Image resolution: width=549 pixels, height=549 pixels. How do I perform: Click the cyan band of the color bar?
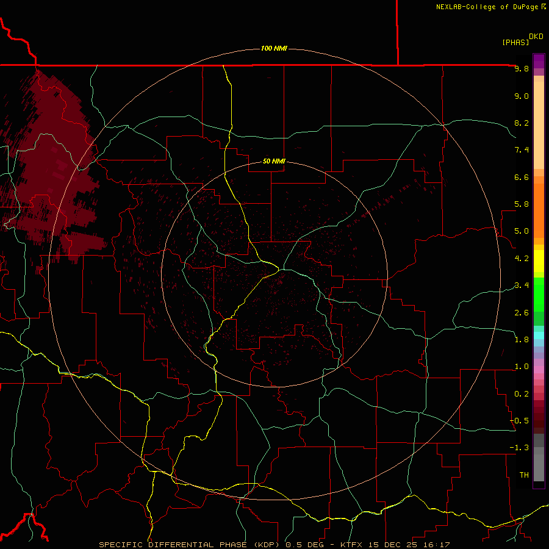(539, 335)
